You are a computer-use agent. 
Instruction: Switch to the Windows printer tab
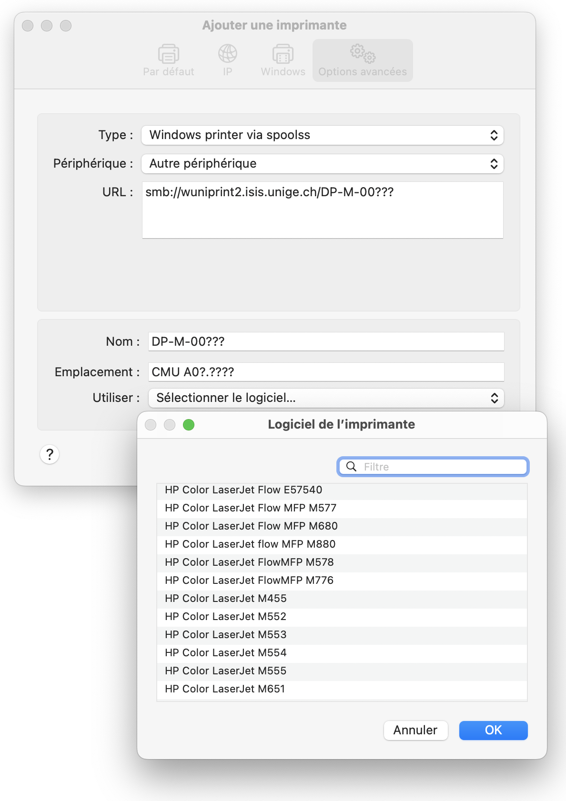(x=283, y=60)
